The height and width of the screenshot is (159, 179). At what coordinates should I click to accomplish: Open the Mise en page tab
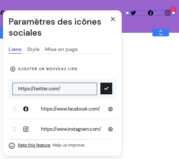pyautogui.click(x=61, y=50)
